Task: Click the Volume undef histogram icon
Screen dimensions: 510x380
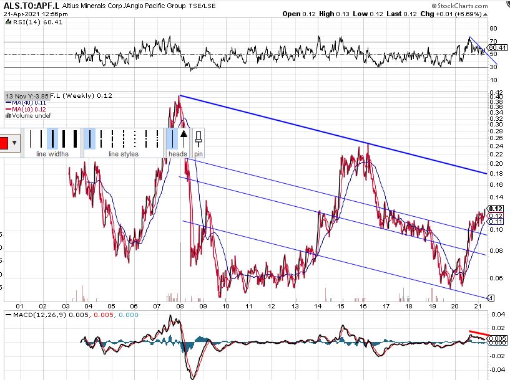Action: tap(9, 115)
